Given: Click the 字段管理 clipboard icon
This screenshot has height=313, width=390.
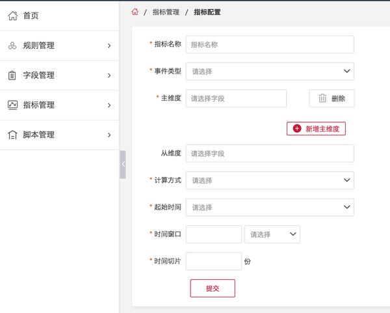Looking at the screenshot, I should 12,75.
